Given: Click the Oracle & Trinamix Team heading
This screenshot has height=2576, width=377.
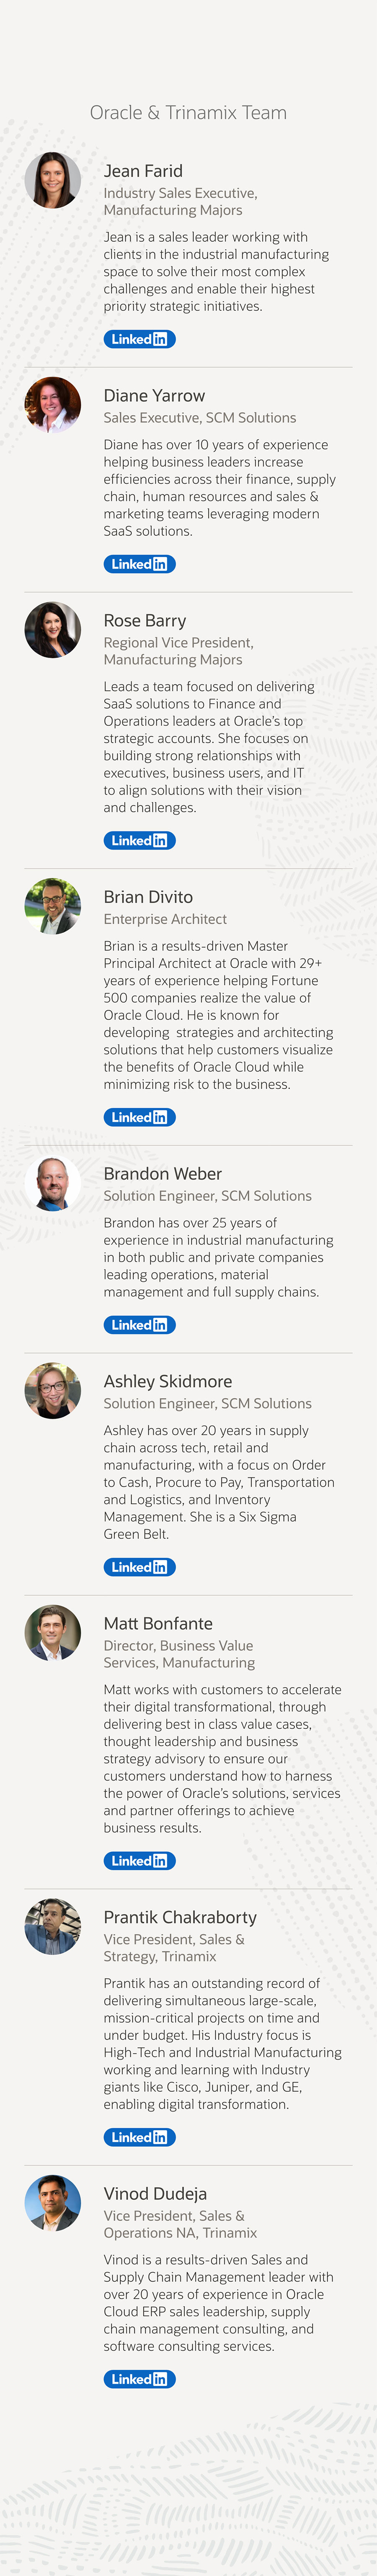Looking at the screenshot, I should tap(188, 113).
